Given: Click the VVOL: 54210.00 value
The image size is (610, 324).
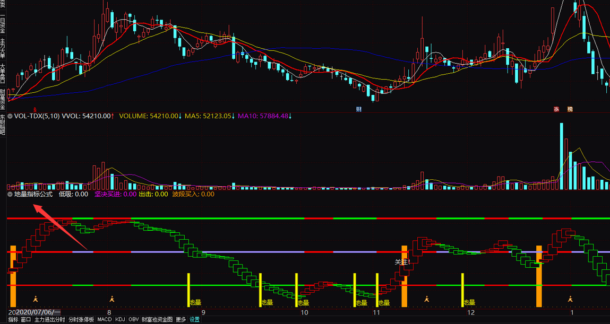Looking at the screenshot, I should pyautogui.click(x=88, y=116).
